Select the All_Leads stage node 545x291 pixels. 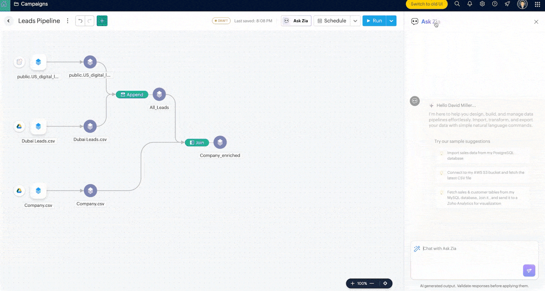pos(159,94)
